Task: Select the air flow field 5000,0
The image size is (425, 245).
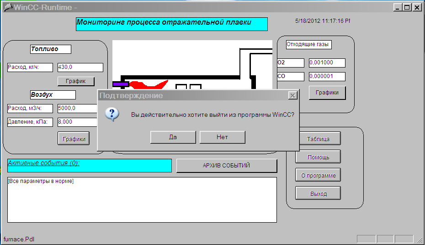Action: pyautogui.click(x=78, y=109)
